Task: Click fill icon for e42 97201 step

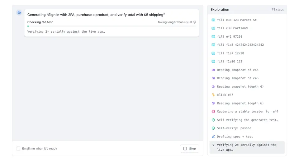Action: pos(213,37)
